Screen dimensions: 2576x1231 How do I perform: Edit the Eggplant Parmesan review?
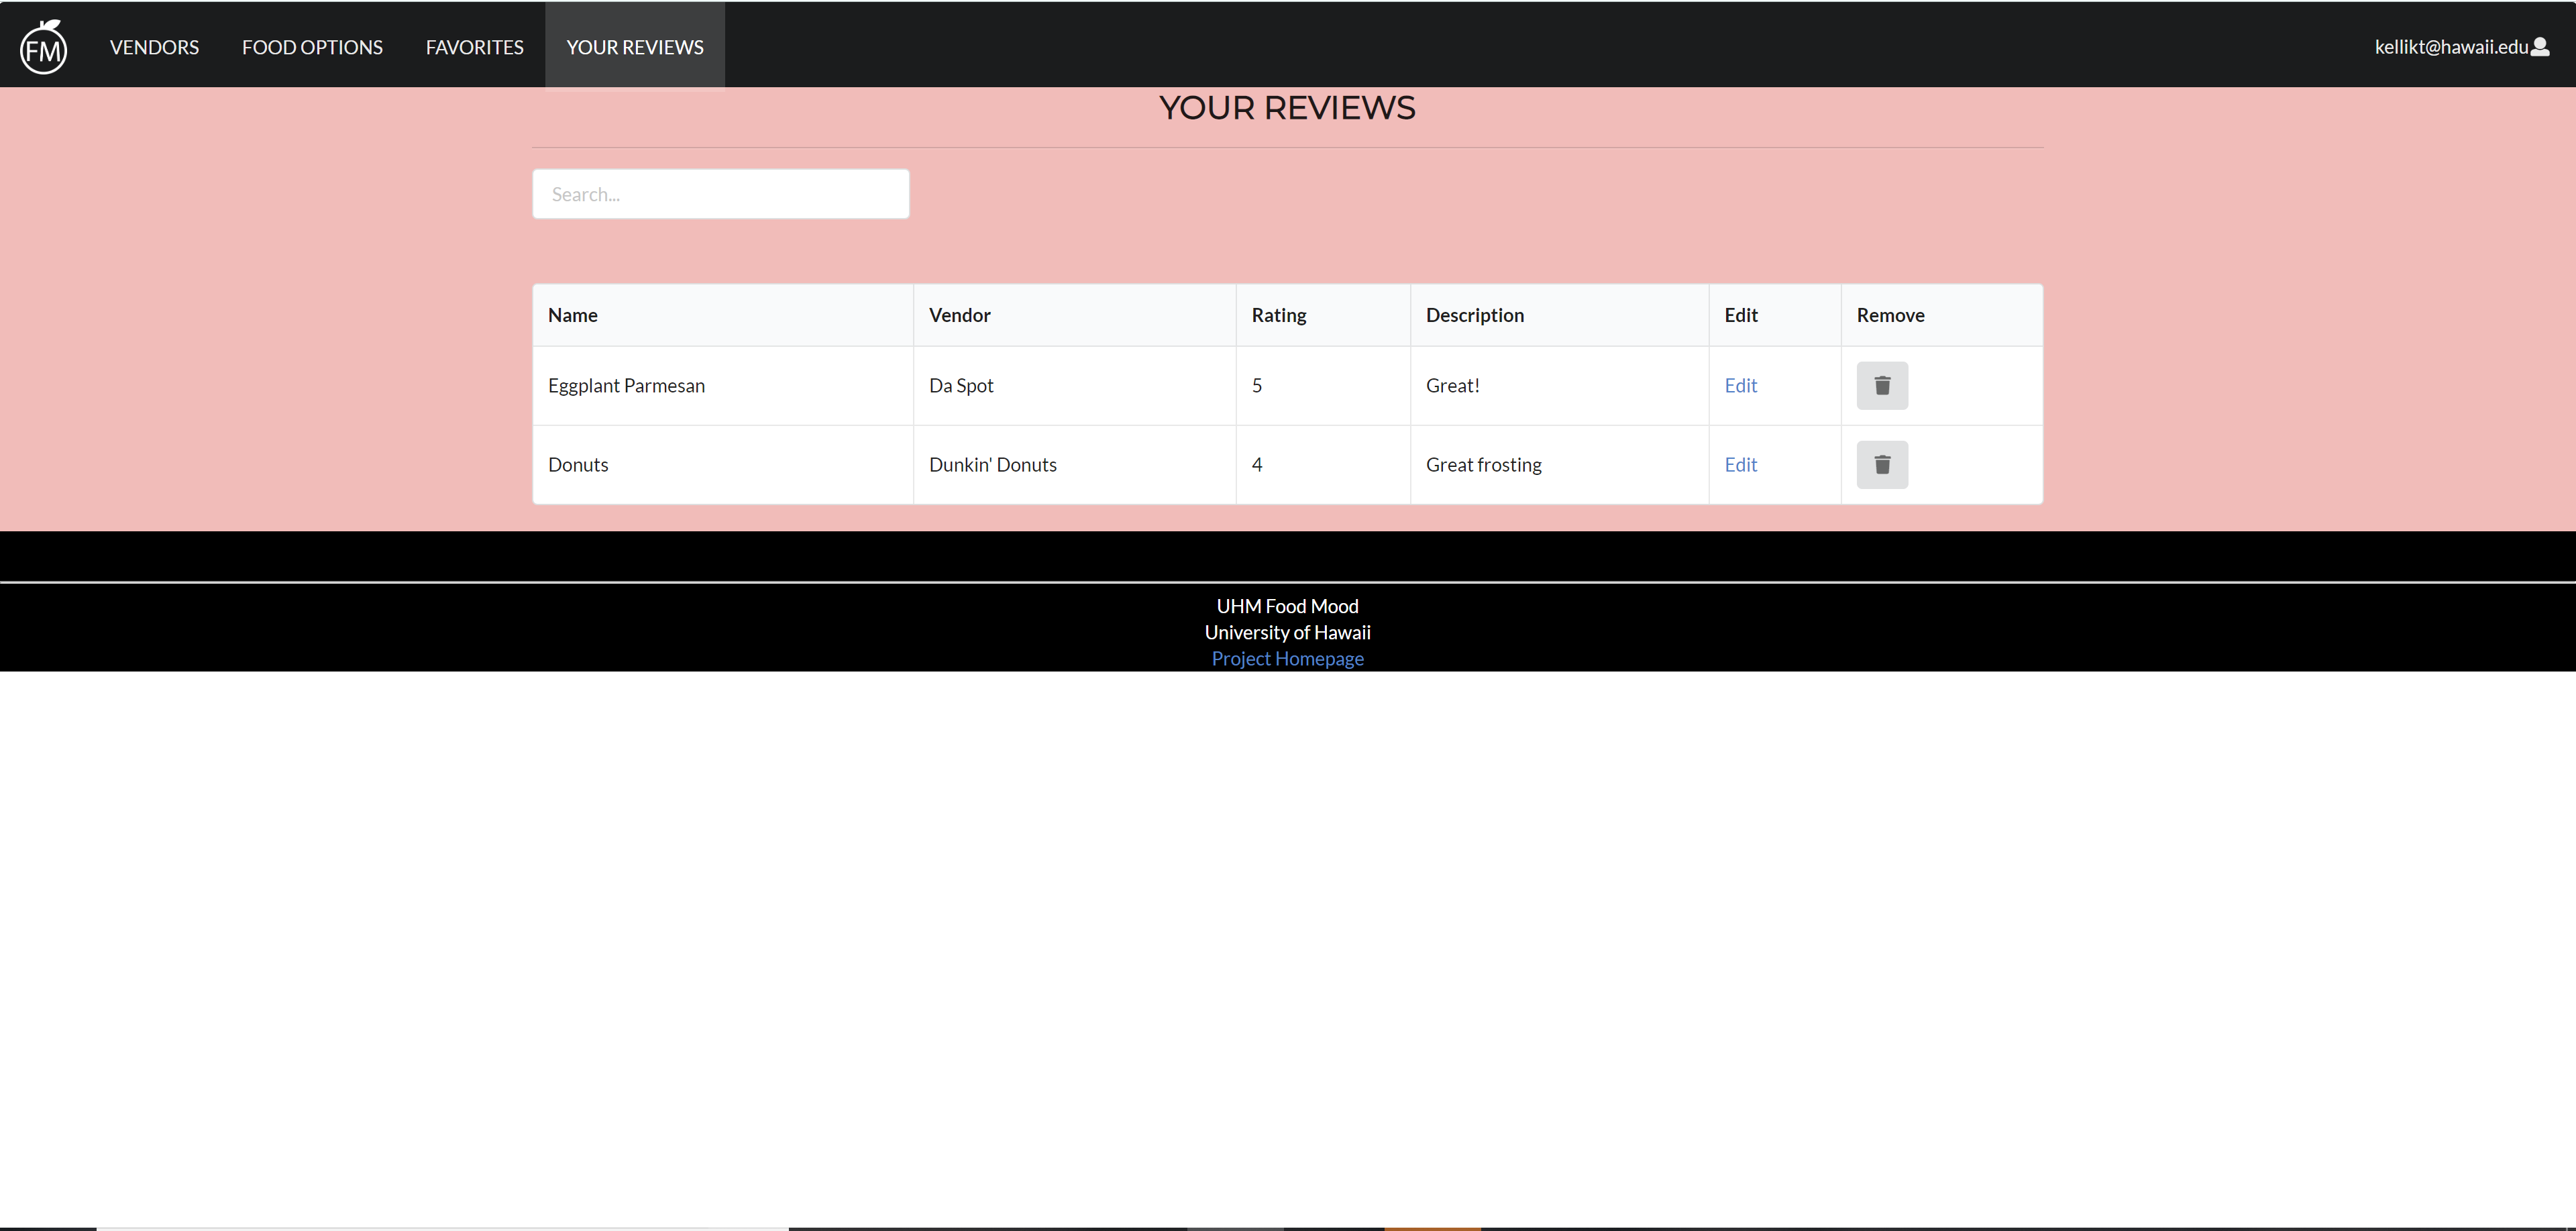(x=1740, y=385)
